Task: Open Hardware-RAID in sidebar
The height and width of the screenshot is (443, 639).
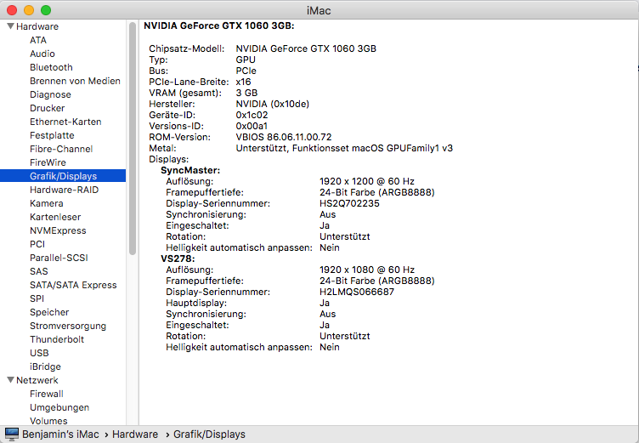Action: point(64,190)
